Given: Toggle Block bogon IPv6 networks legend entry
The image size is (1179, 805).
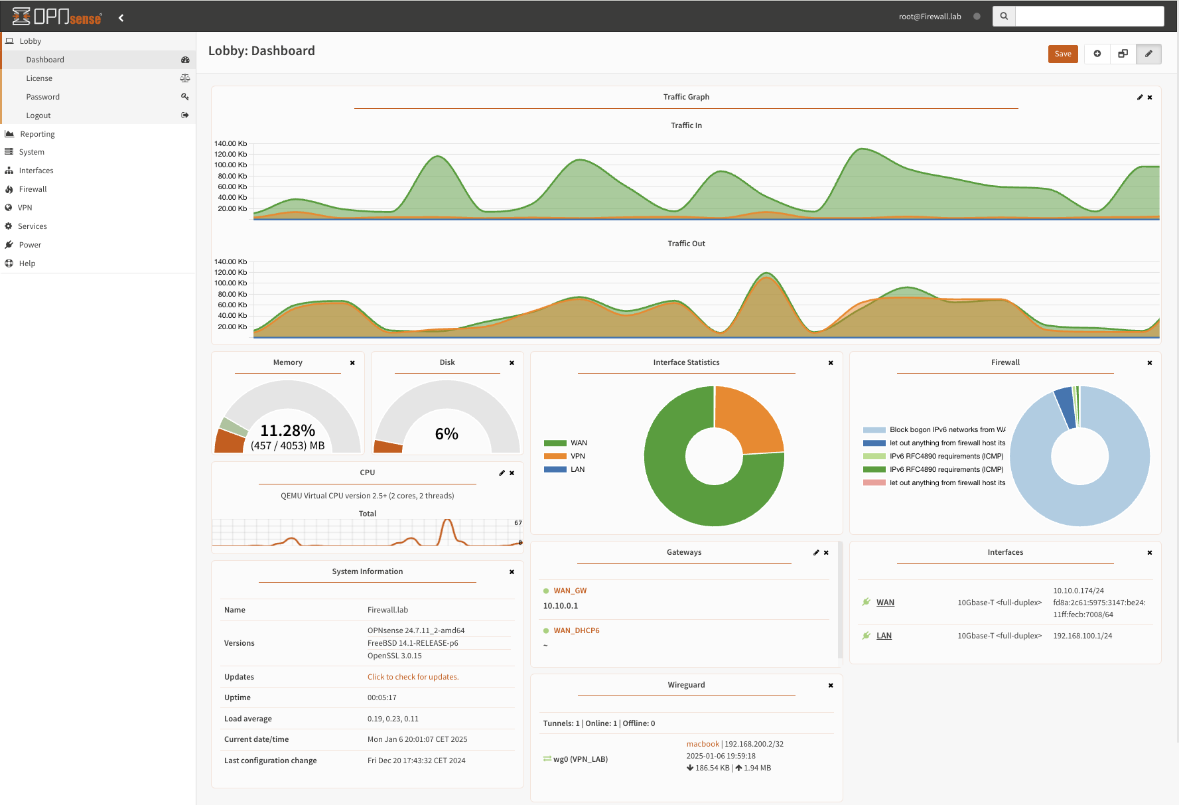Looking at the screenshot, I should (x=934, y=430).
